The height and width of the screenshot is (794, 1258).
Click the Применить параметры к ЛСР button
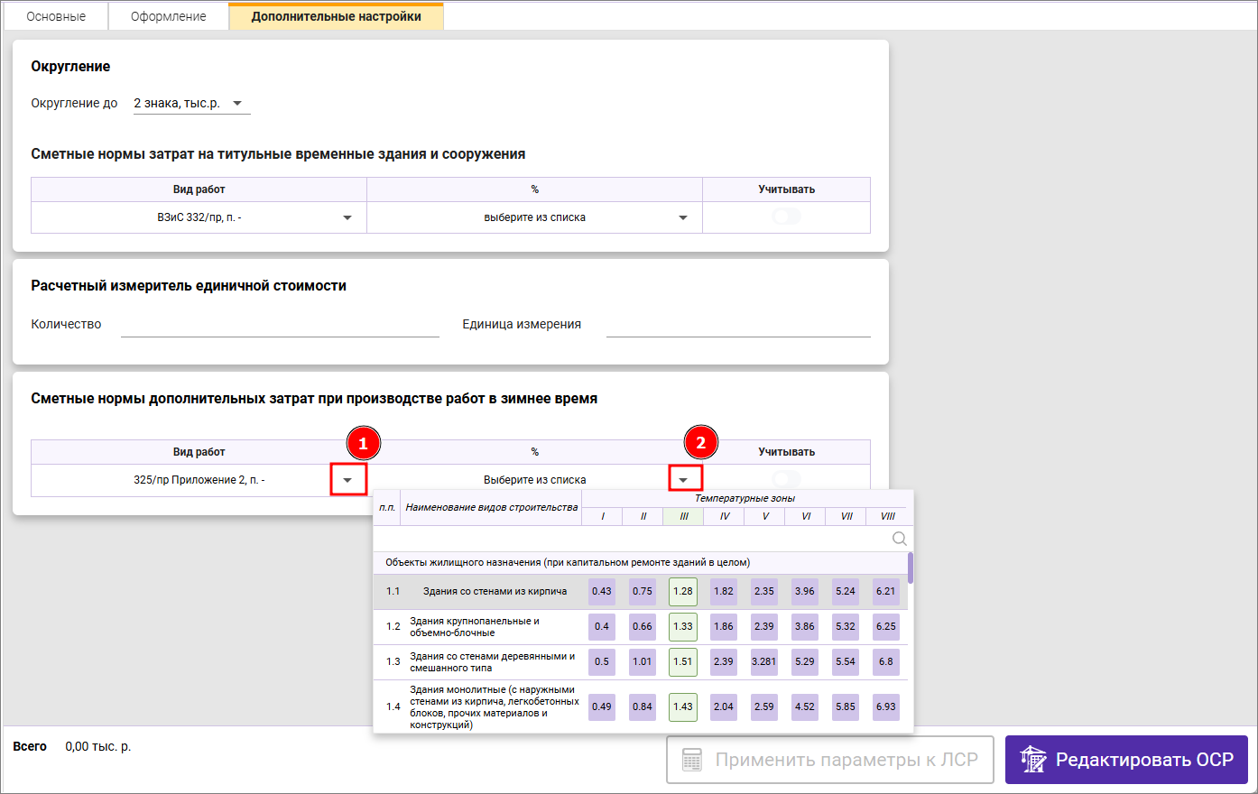[x=829, y=760]
